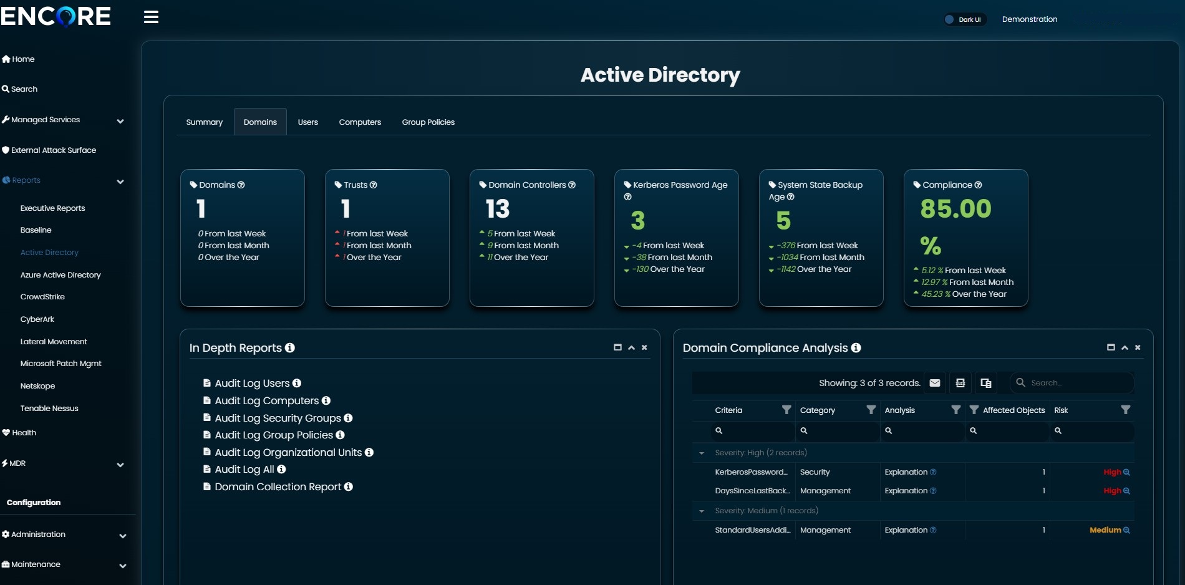Open the Domain Collection Report
Screen dimensions: 1185x585
pyautogui.click(x=278, y=487)
